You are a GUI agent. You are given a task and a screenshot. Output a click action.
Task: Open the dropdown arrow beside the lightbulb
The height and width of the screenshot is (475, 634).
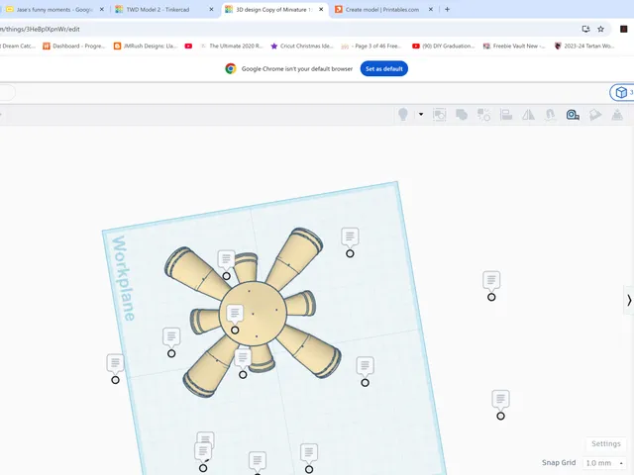tap(421, 115)
